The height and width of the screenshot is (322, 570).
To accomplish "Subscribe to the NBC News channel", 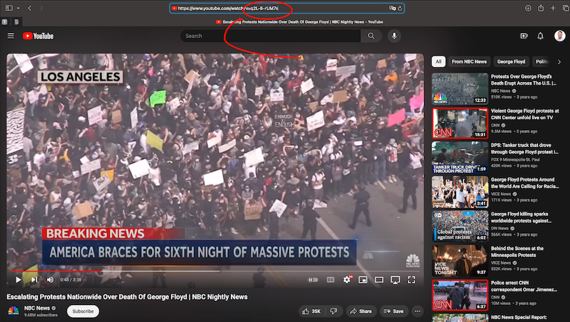I will click(x=83, y=311).
